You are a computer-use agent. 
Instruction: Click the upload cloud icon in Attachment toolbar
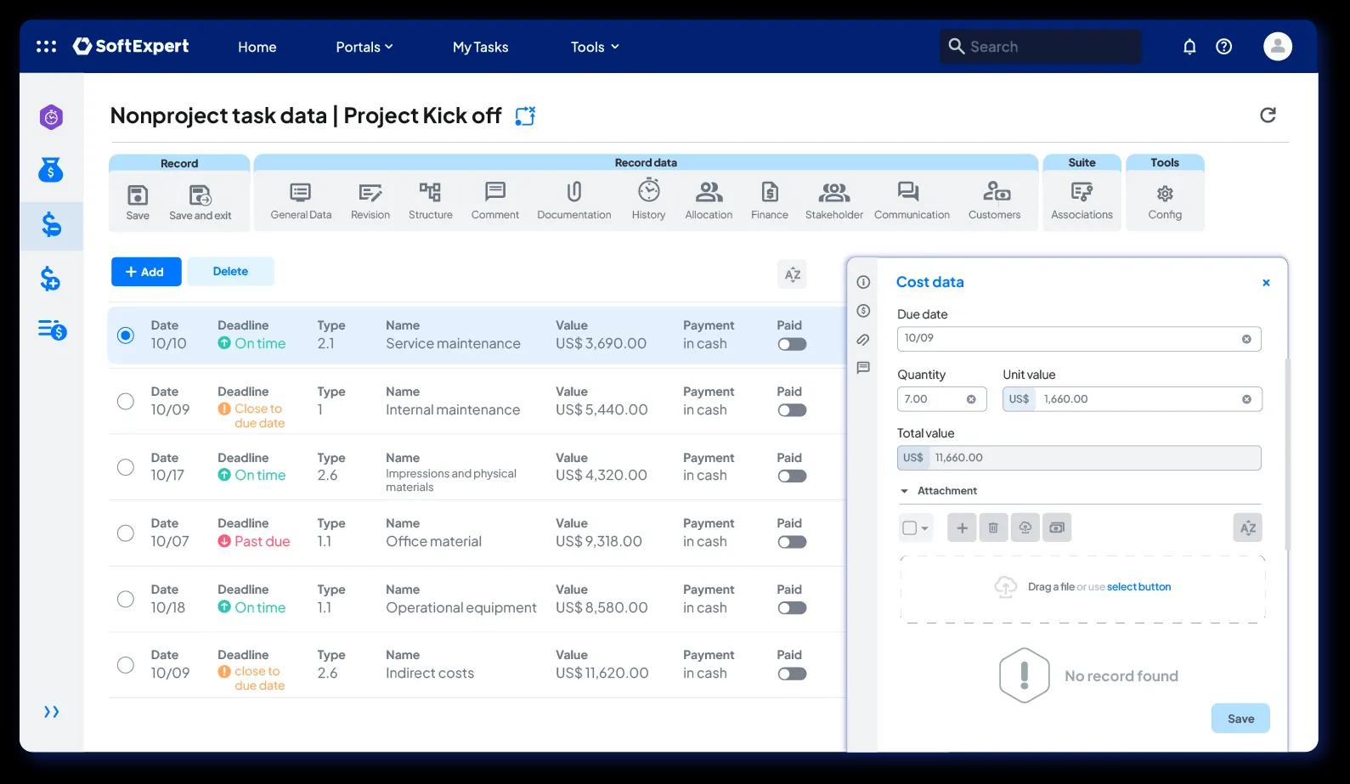coord(1025,527)
